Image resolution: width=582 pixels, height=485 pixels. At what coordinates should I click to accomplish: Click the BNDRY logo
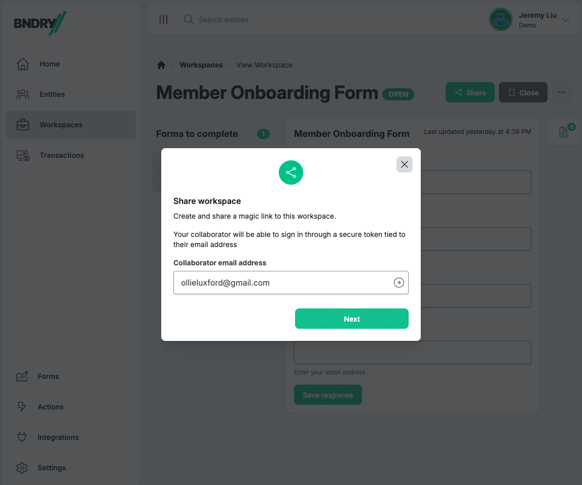click(x=40, y=23)
